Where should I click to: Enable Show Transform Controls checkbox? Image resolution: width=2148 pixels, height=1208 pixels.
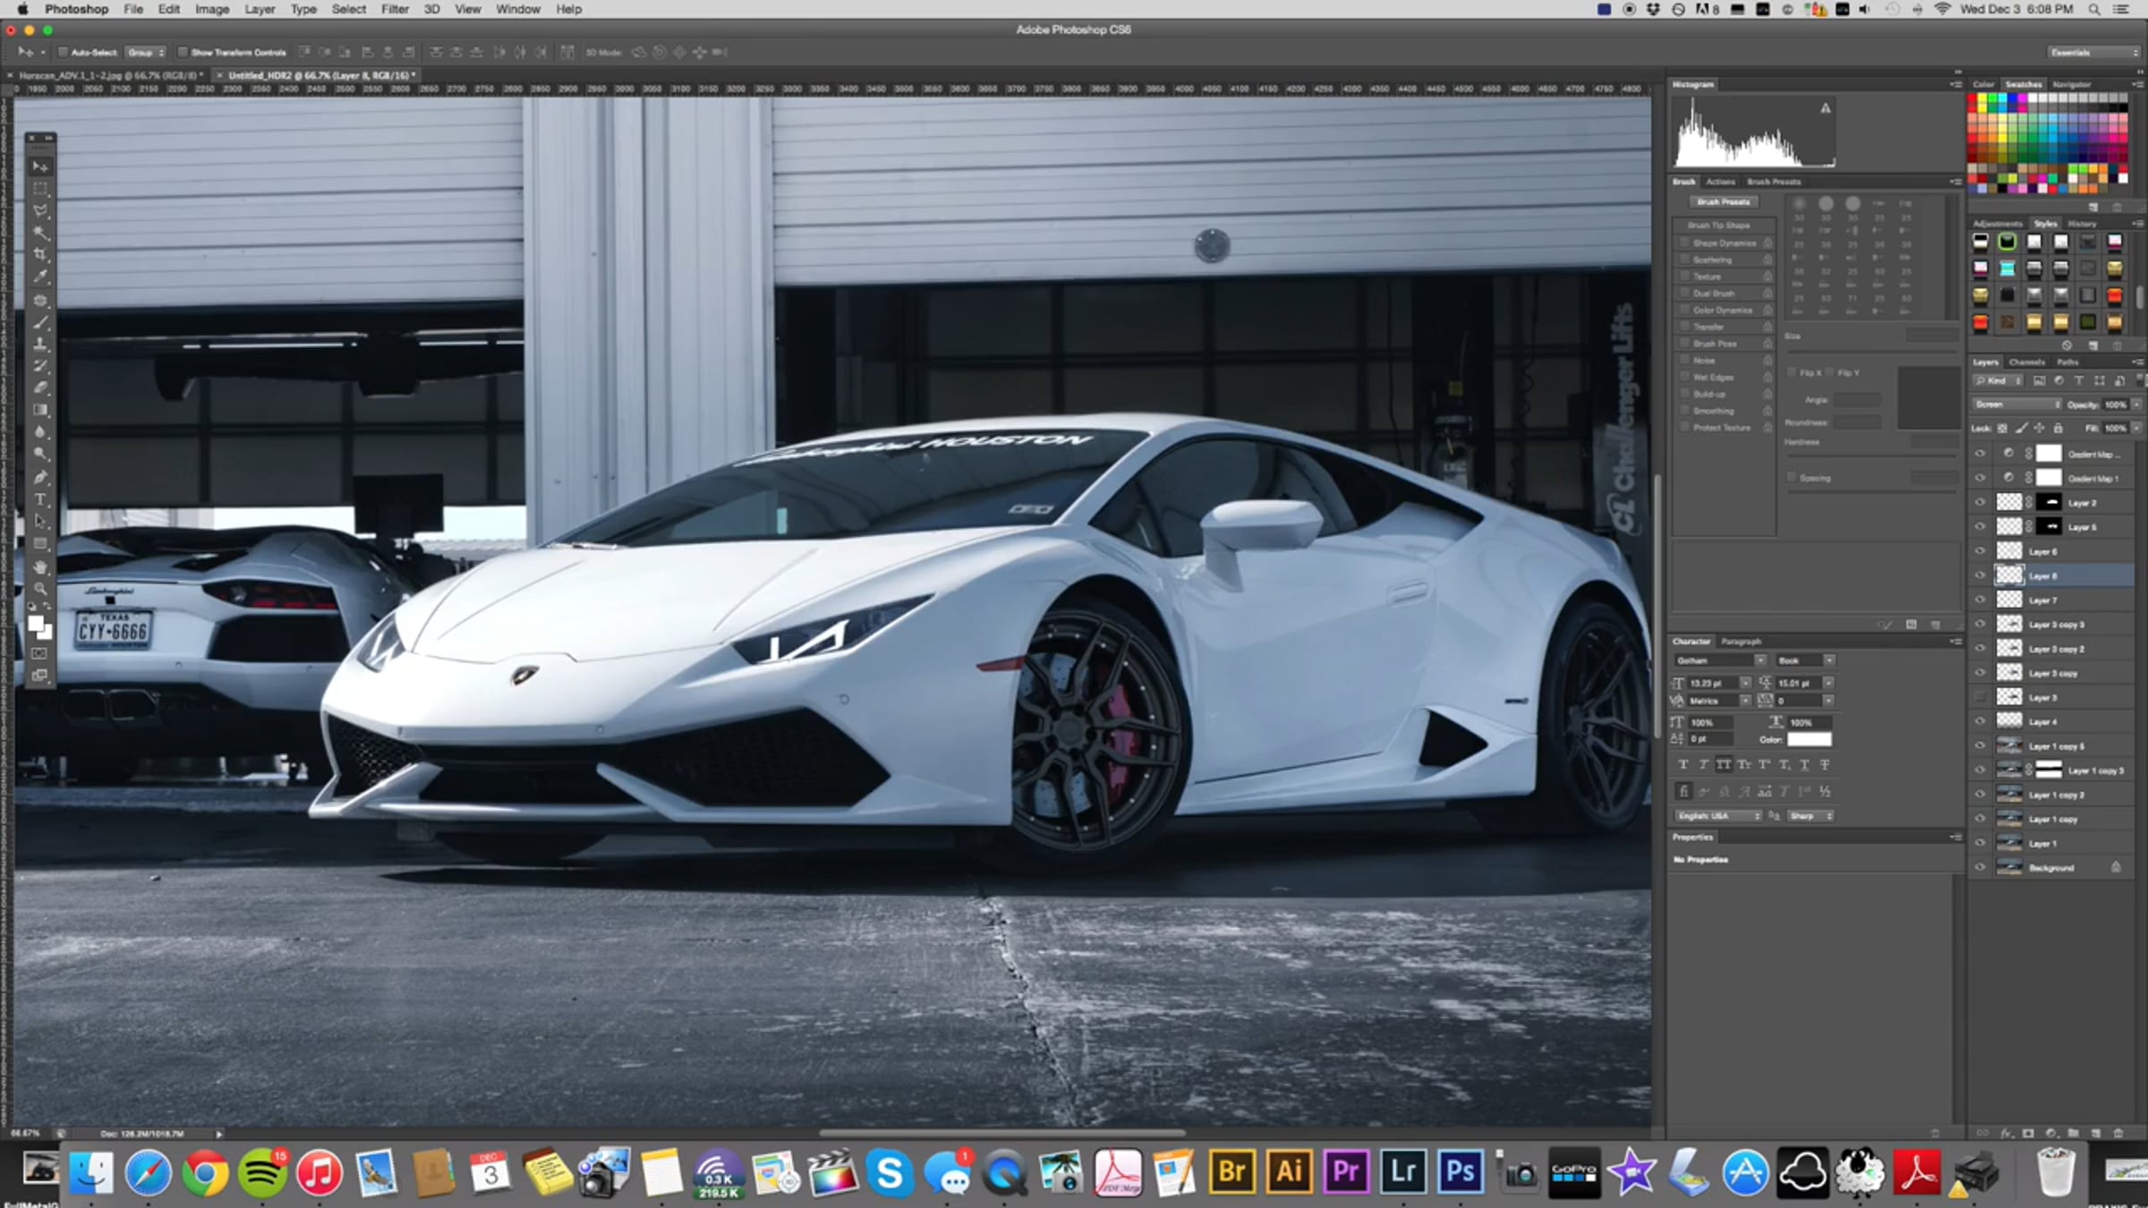183,52
